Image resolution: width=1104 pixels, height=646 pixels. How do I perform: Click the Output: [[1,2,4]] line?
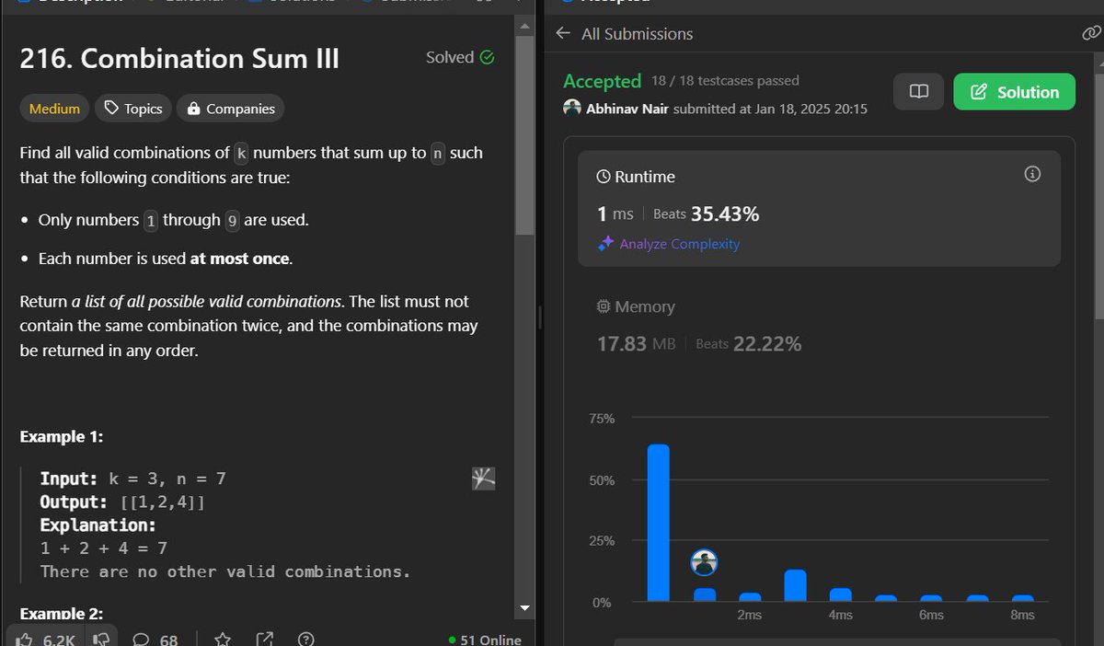click(121, 502)
